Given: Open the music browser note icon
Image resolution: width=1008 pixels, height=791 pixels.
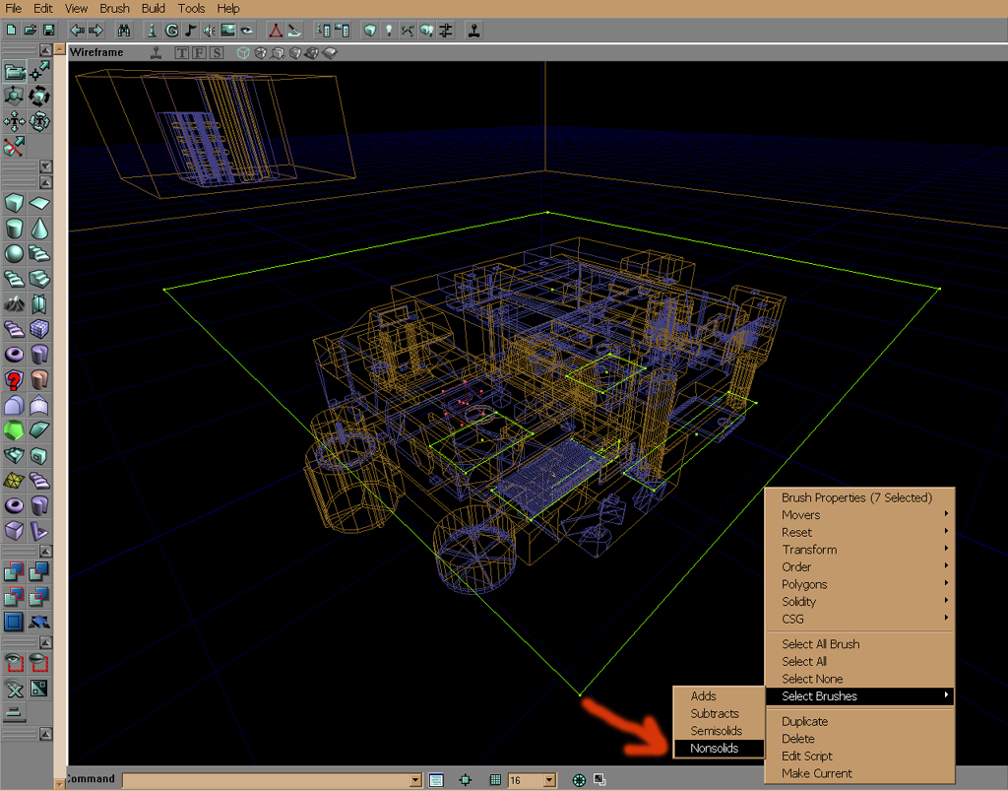Looking at the screenshot, I should 190,31.
